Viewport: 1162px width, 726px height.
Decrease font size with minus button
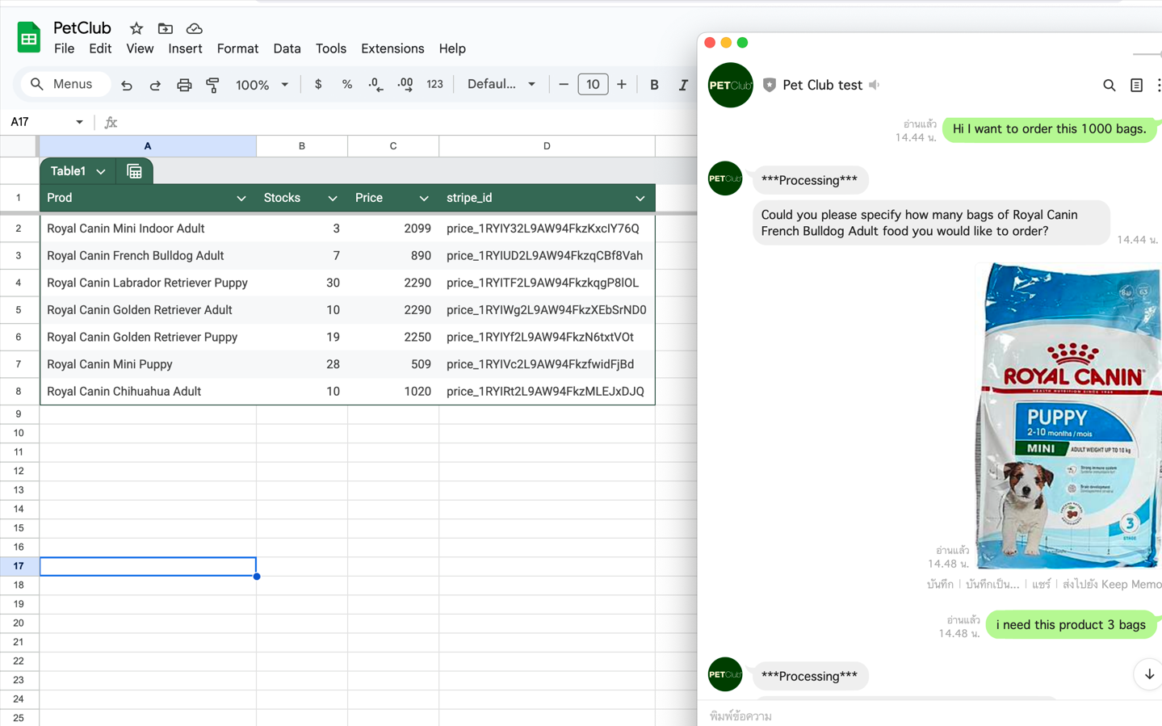point(564,84)
